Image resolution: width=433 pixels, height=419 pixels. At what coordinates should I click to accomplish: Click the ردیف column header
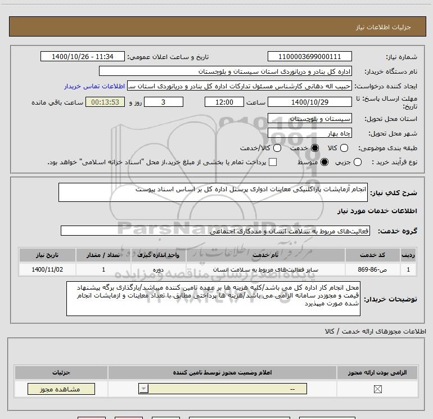[x=408, y=255]
